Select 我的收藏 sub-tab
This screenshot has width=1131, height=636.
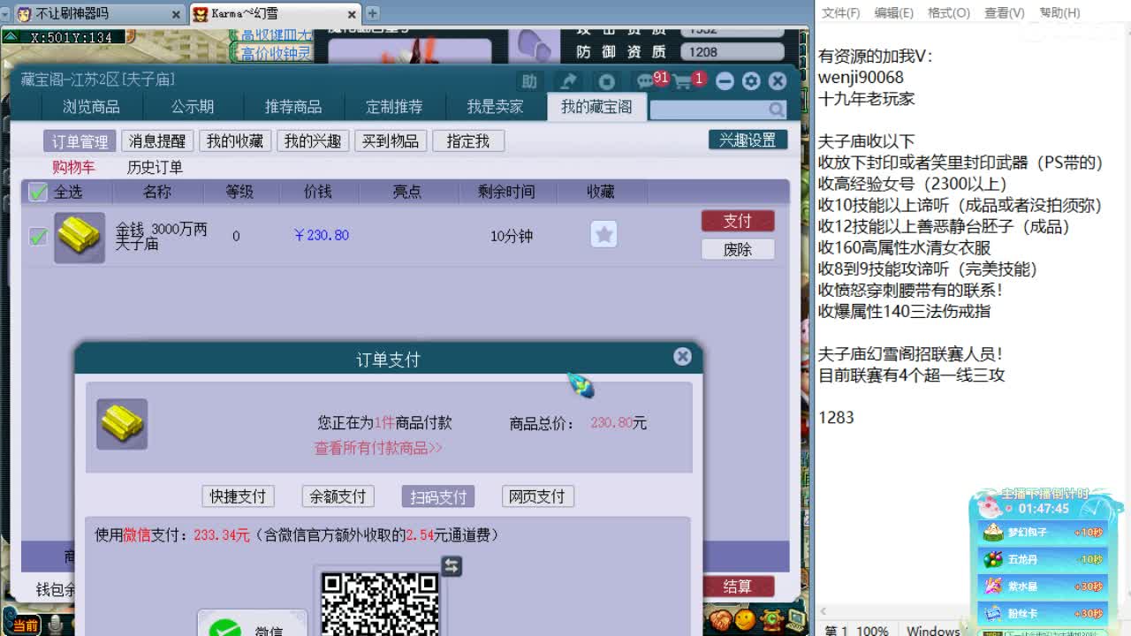pos(235,141)
